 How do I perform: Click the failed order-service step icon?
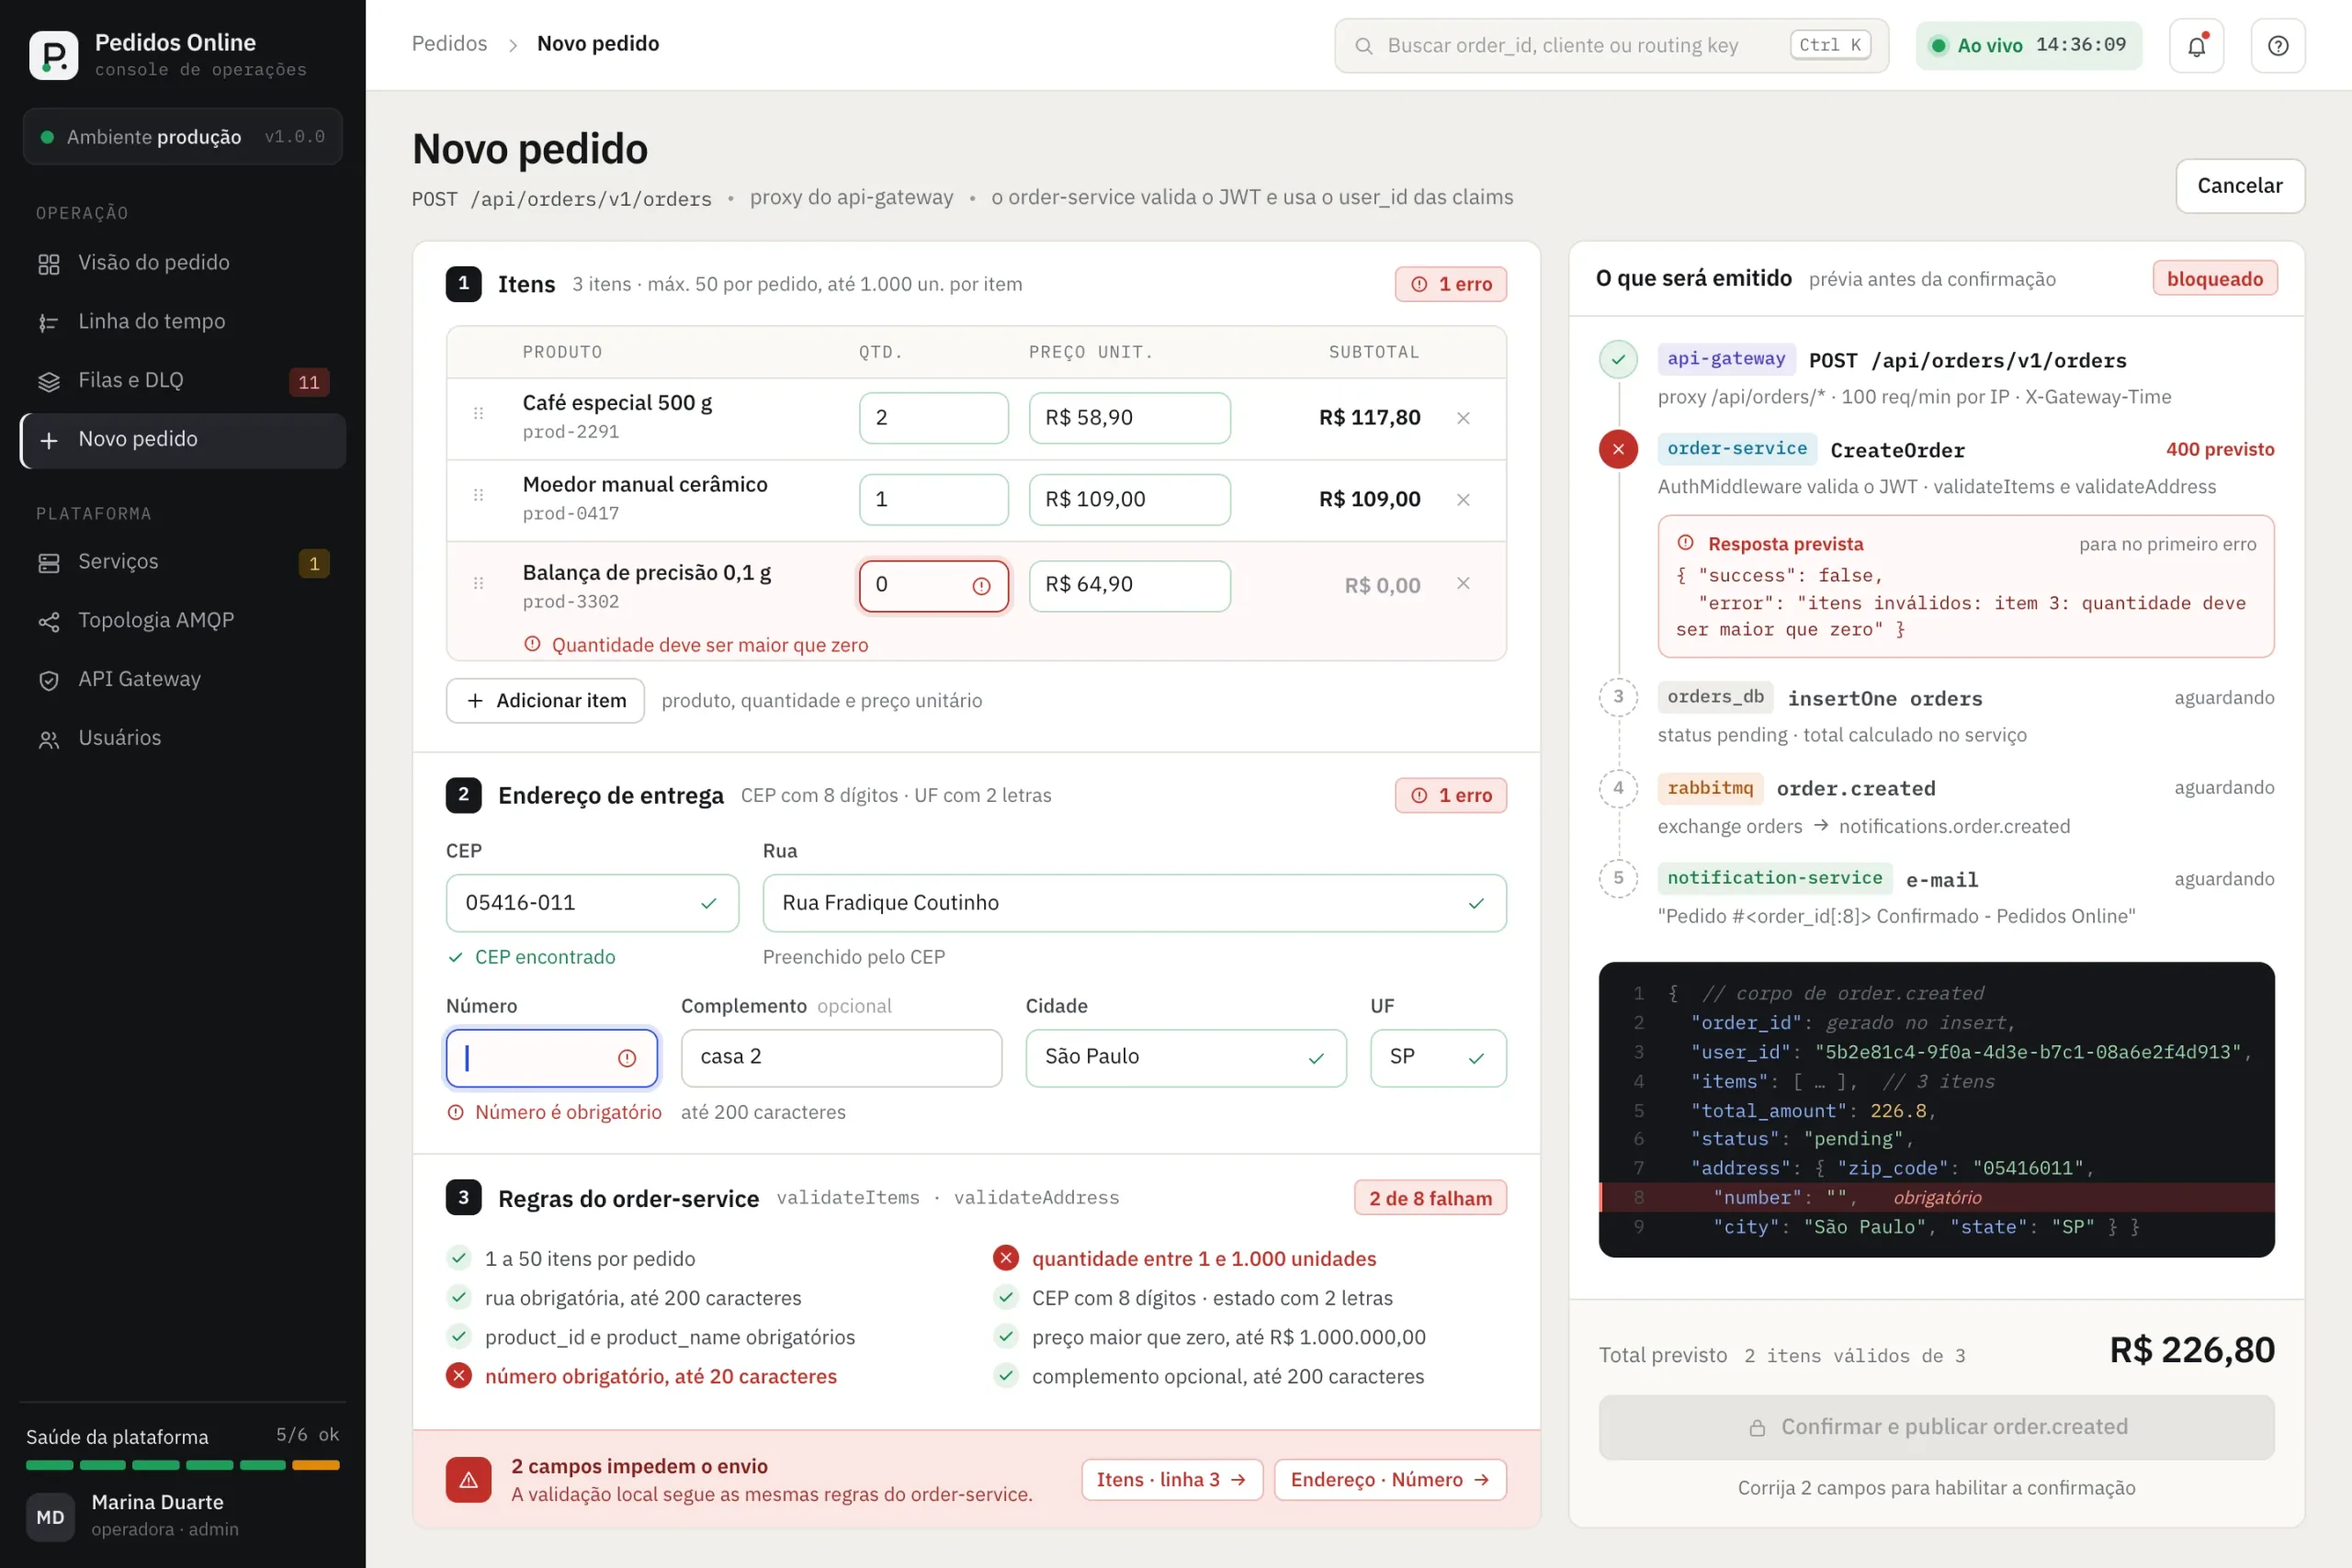(1618, 449)
